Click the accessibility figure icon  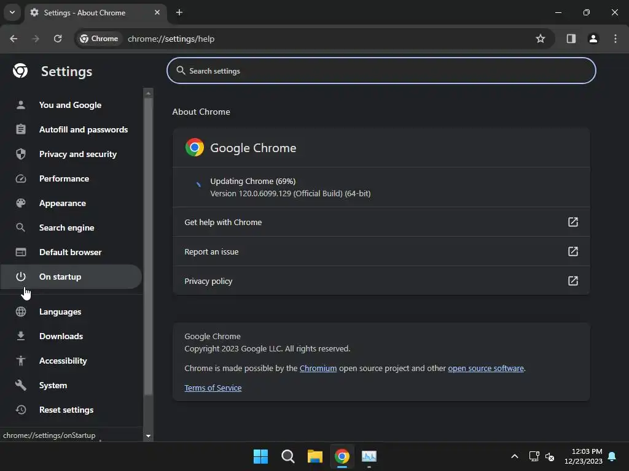[21, 361]
